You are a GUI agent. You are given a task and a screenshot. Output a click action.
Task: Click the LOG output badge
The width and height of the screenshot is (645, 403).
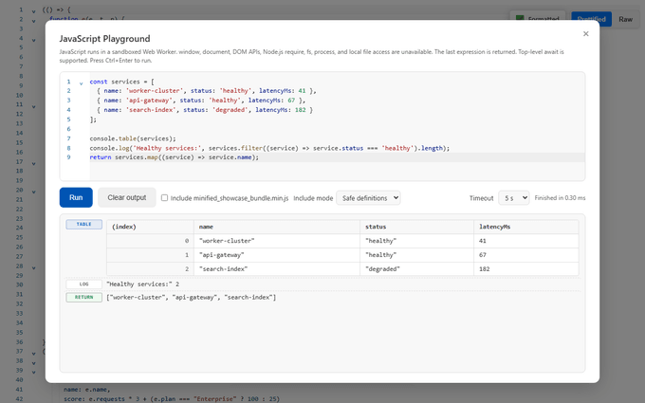coord(83,284)
